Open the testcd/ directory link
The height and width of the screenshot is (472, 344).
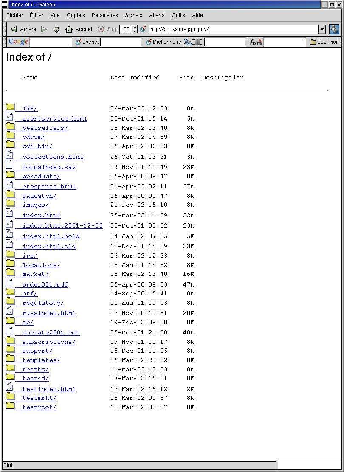coord(36,378)
